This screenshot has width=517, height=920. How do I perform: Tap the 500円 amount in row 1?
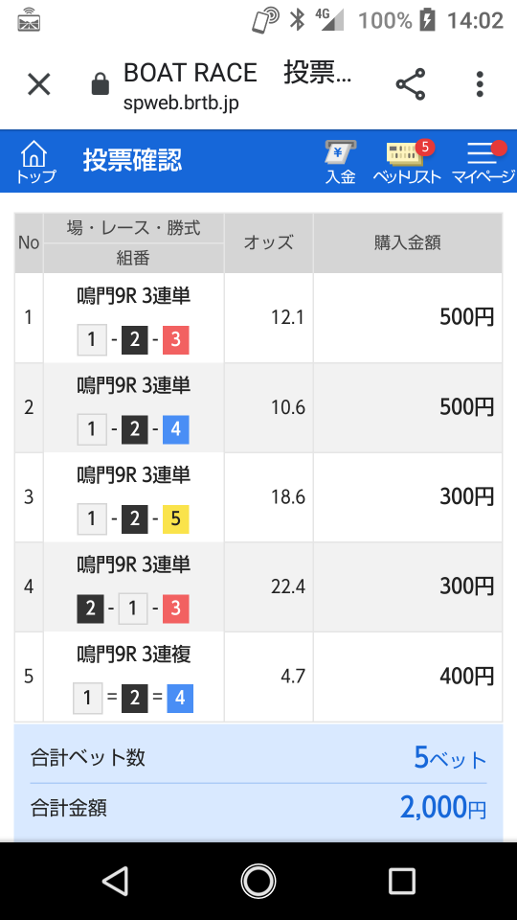467,317
